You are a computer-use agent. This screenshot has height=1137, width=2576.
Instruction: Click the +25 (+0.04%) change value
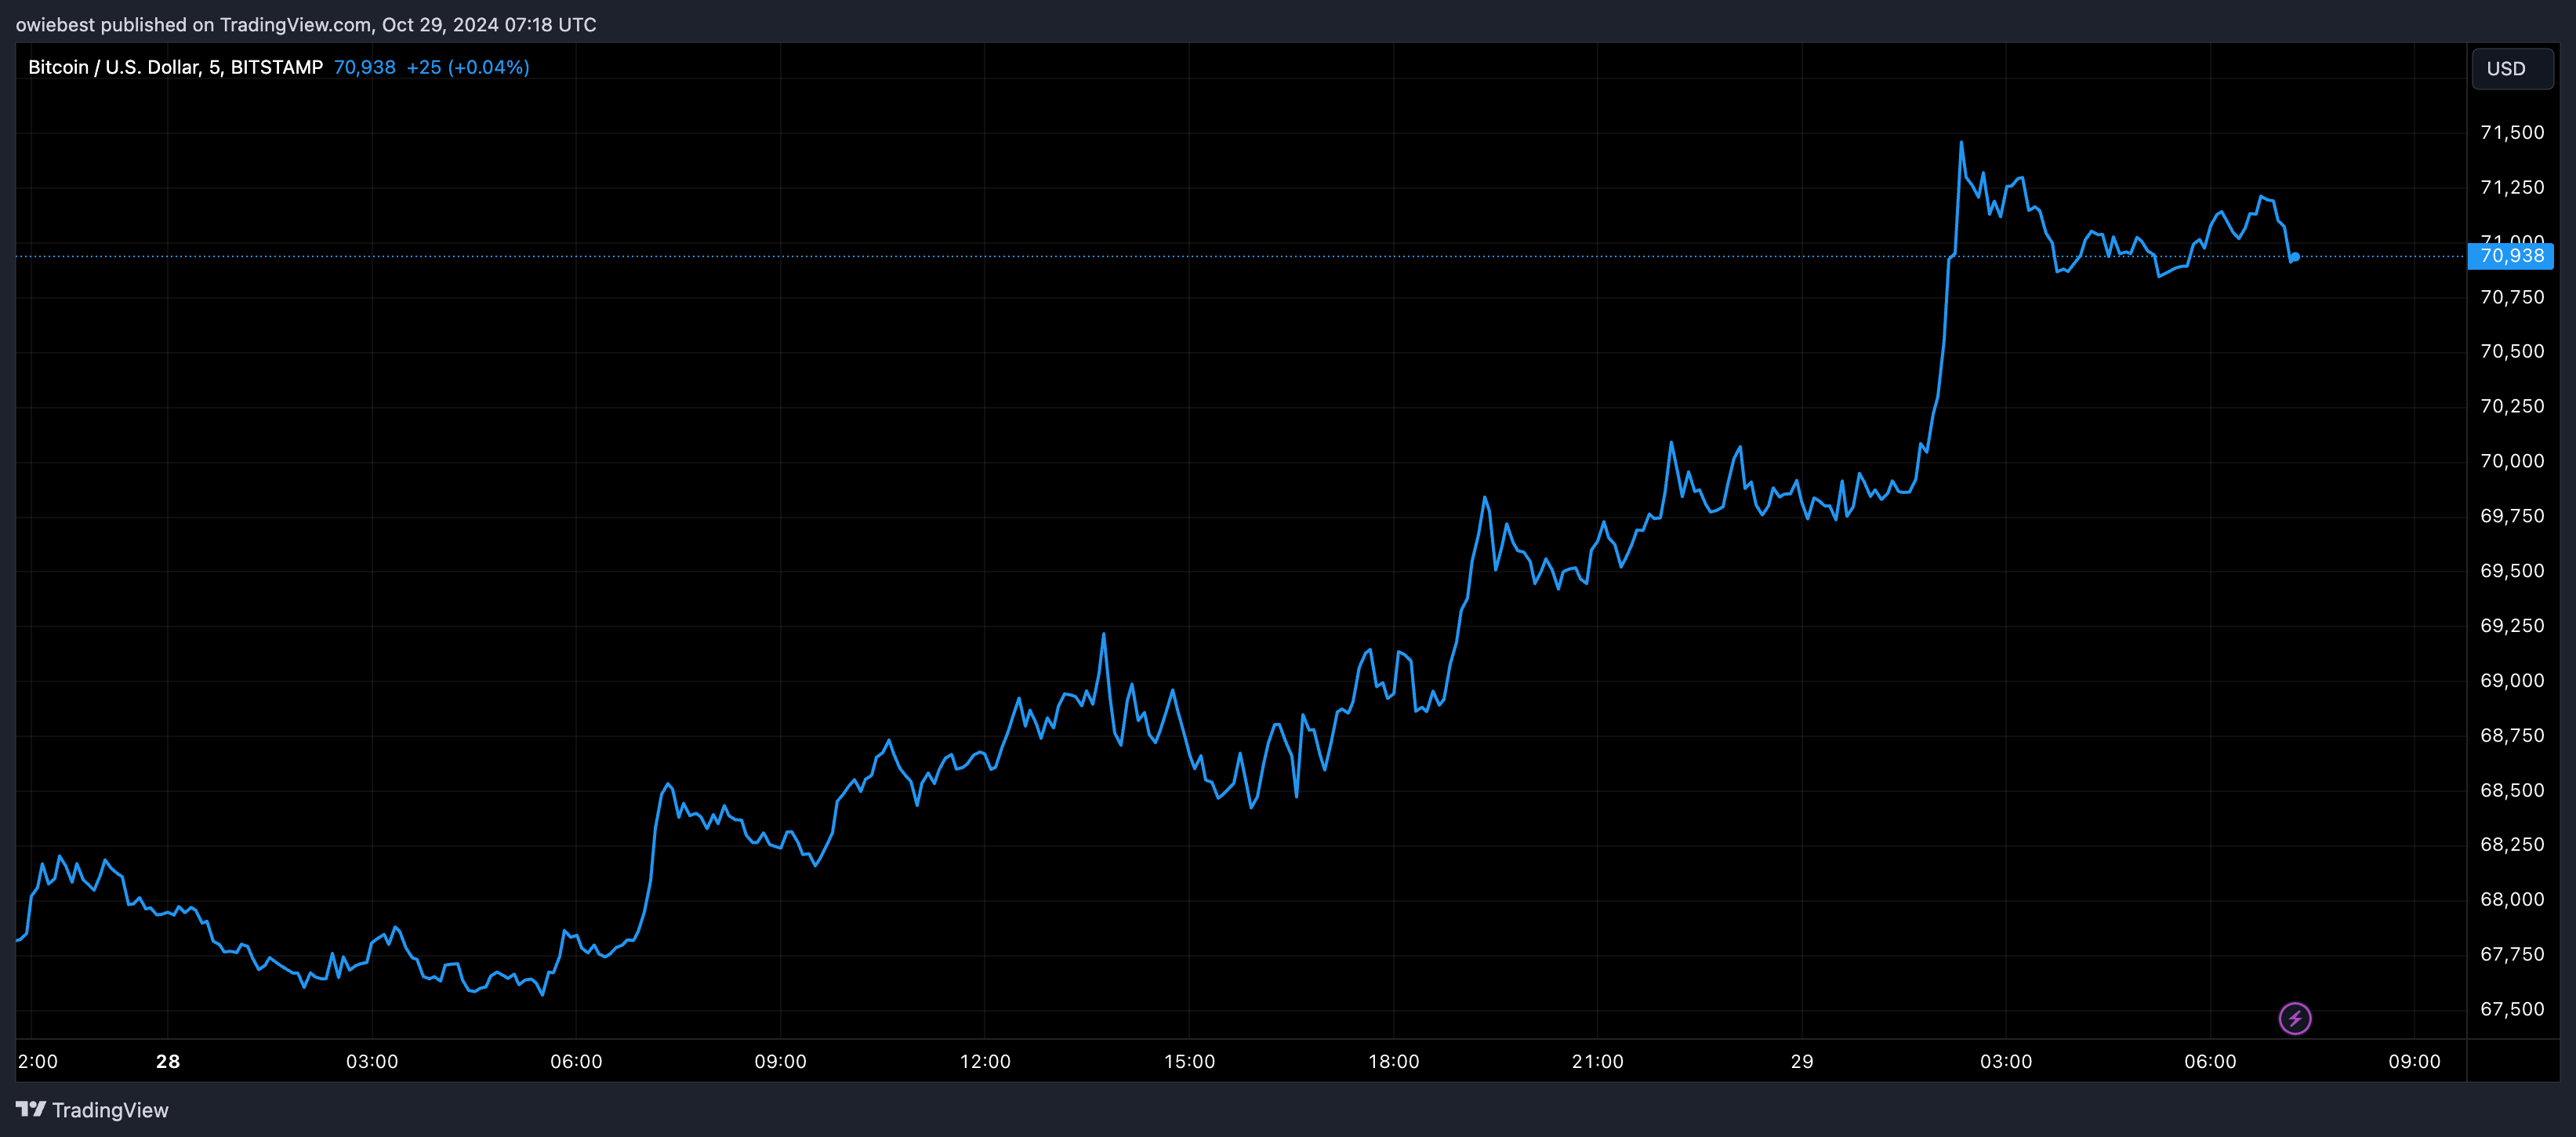tap(468, 67)
